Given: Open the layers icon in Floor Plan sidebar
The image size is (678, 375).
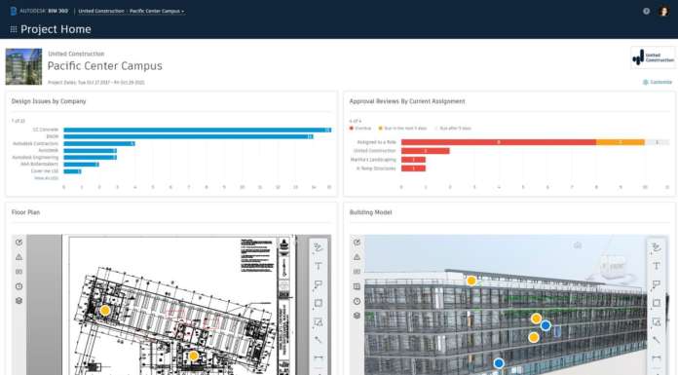Looking at the screenshot, I should tap(19, 301).
